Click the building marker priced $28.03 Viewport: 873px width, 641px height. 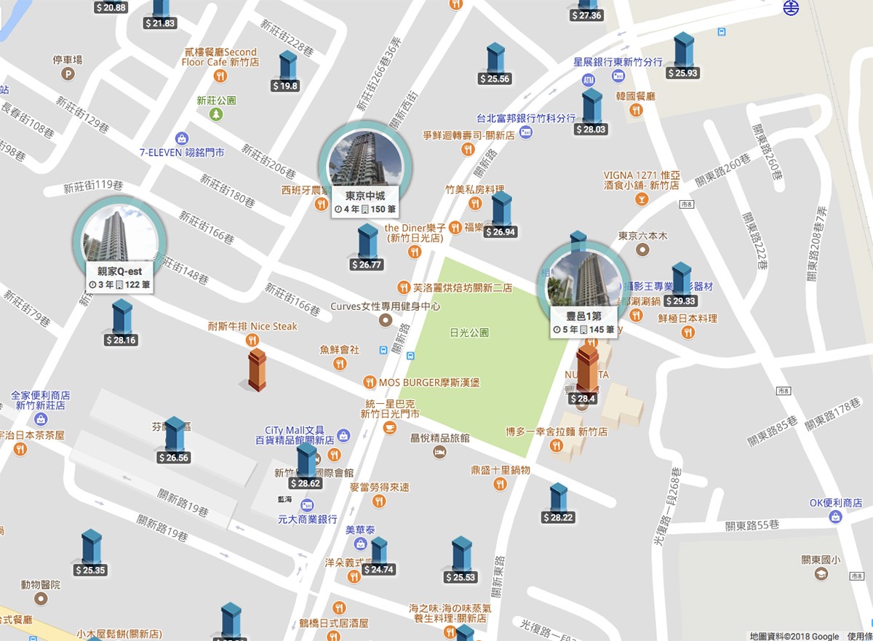pyautogui.click(x=591, y=113)
